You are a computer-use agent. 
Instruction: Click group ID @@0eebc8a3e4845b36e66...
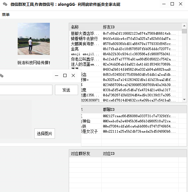[139, 121]
